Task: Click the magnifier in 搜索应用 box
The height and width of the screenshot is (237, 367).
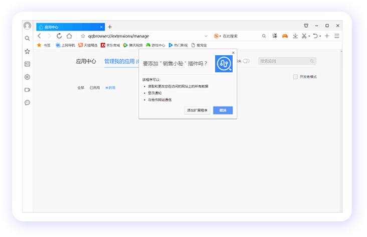Action: pos(312,61)
